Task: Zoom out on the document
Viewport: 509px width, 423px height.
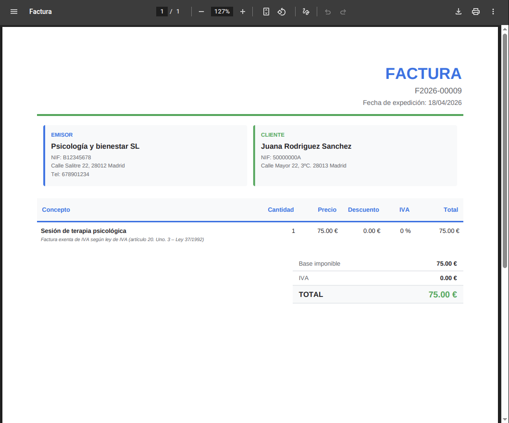Action: (x=201, y=11)
